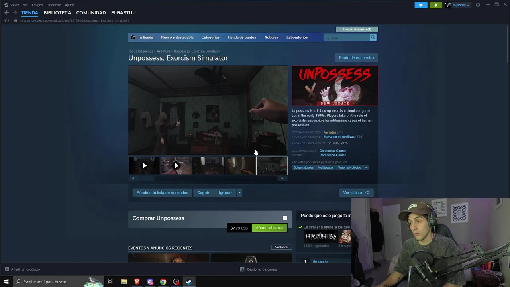
Task: Click the blue announcements megaphone icon
Action: [x=421, y=5]
